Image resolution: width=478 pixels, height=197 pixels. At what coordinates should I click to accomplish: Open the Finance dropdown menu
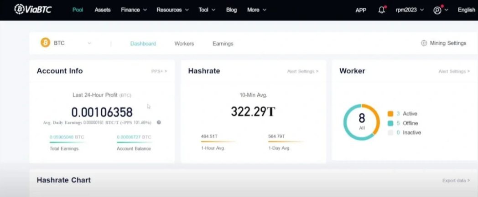click(x=134, y=10)
